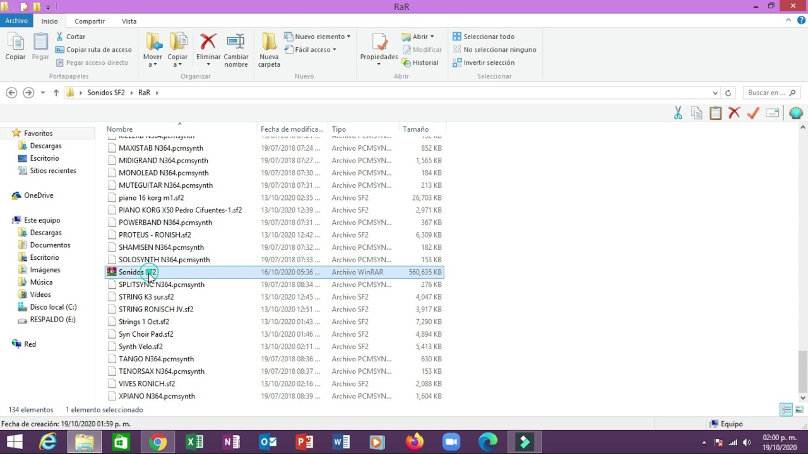Click Seleccionar todo in the ribbon
Screen dimensions: 808x454
(x=483, y=37)
